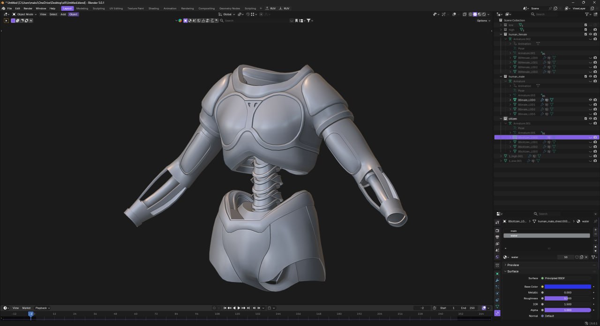Viewport: 600px width, 326px height.
Task: Click the Add menu in viewport header
Action: click(63, 15)
